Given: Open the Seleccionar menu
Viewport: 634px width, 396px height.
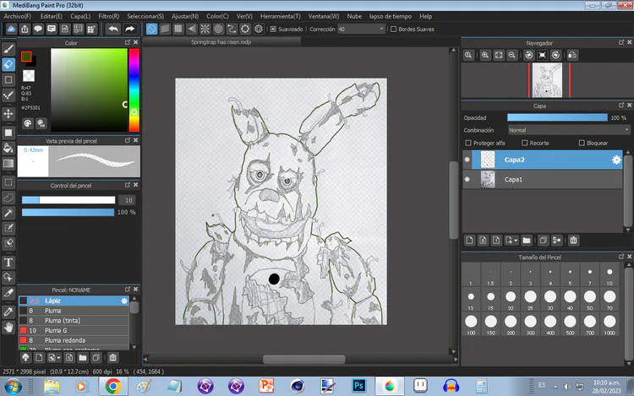Looking at the screenshot, I should [145, 16].
